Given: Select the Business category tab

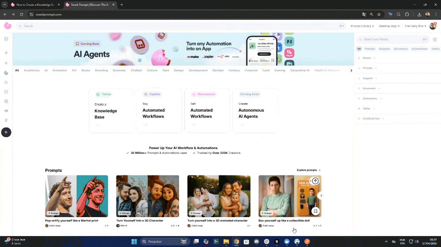Looking at the screenshot, I should [x=119, y=70].
